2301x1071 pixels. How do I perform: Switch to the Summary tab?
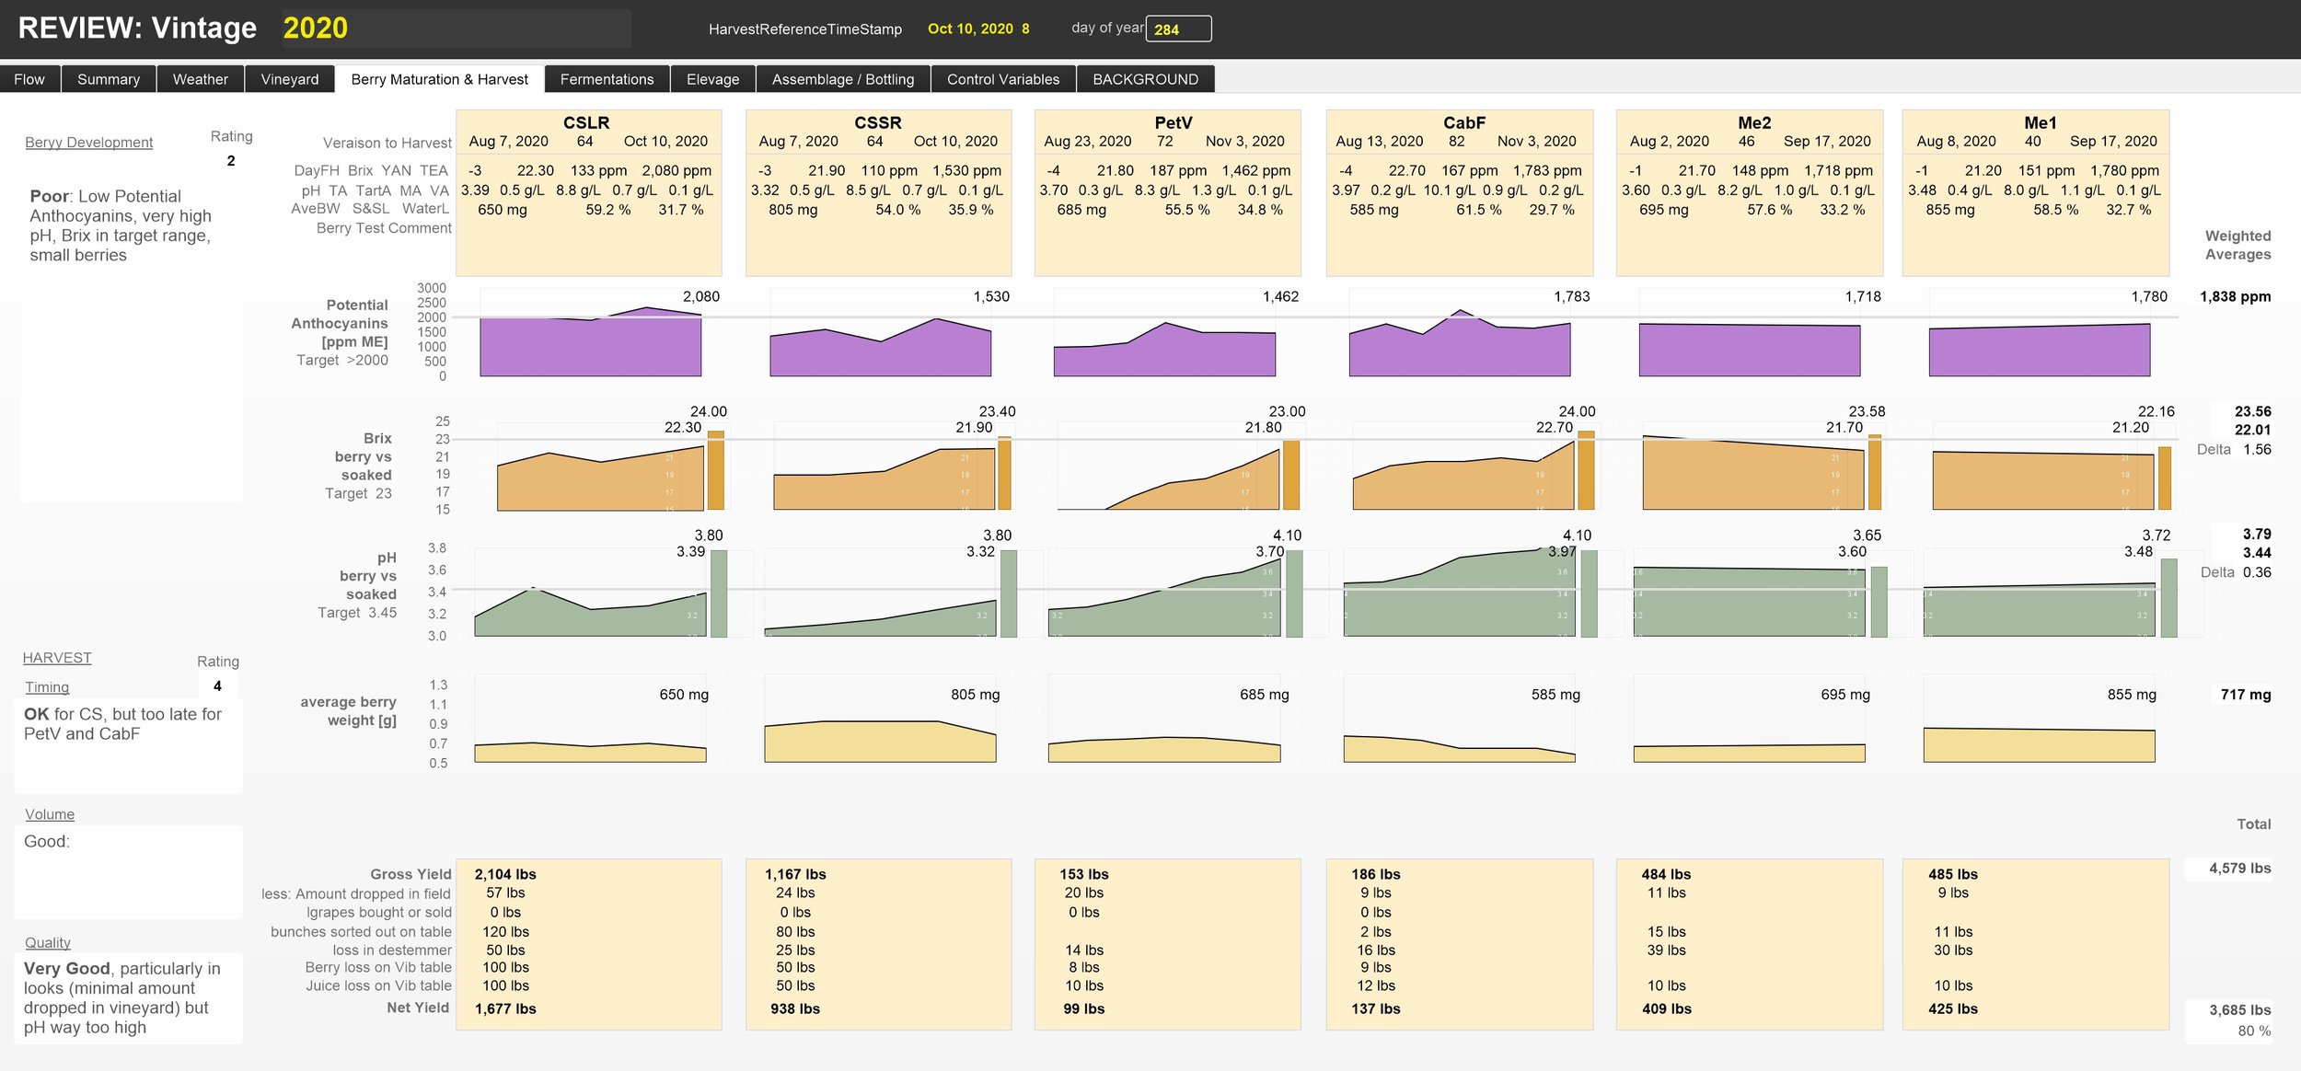coord(109,79)
